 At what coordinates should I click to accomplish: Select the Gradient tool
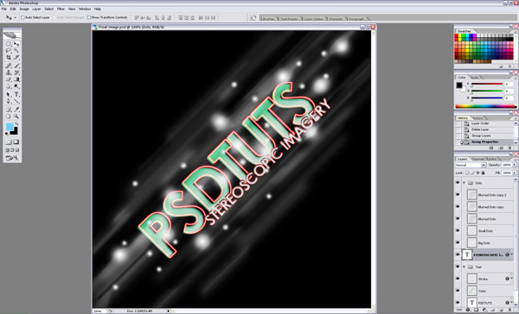tap(16, 79)
